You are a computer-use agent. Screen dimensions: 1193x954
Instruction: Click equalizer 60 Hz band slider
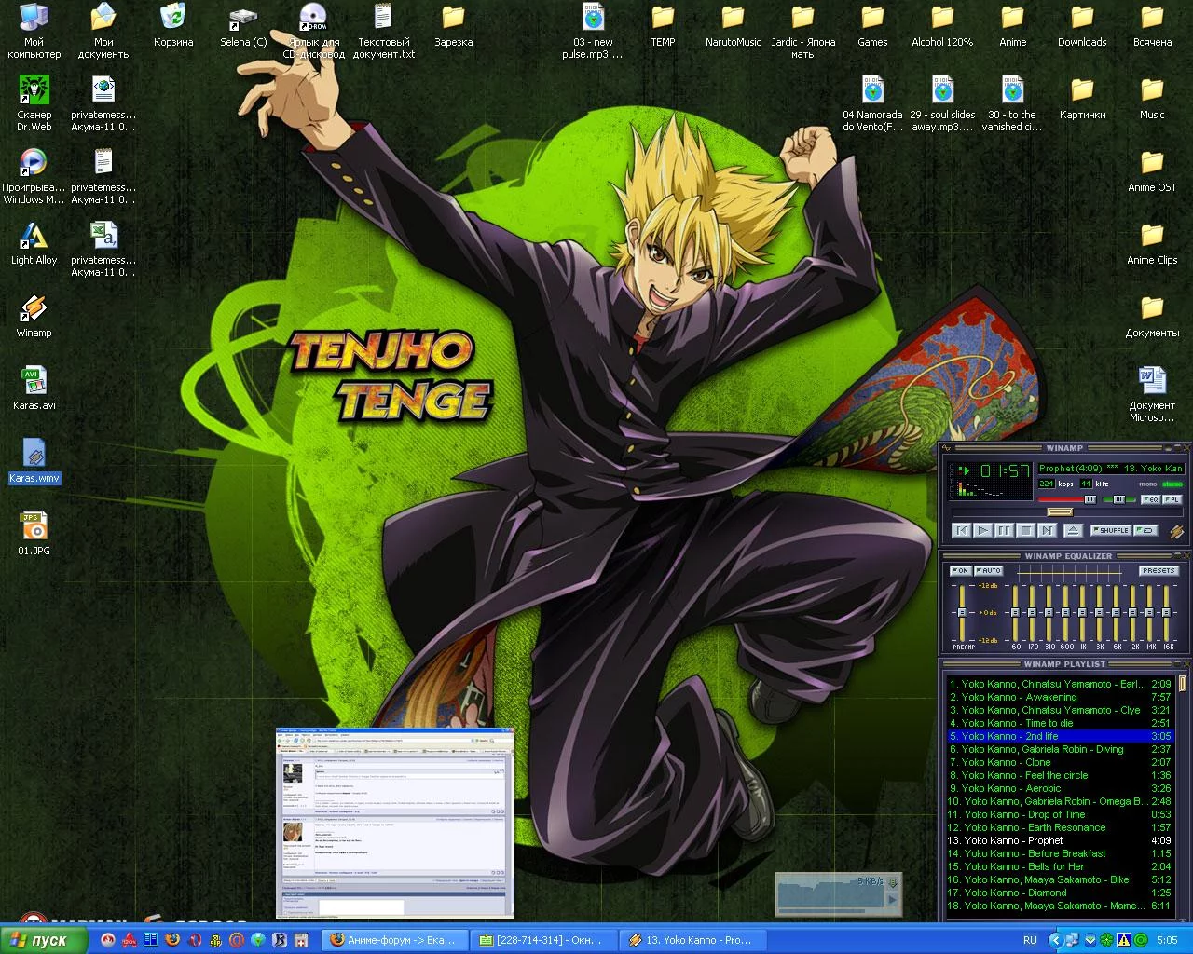pos(1015,612)
